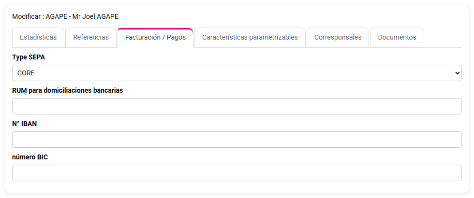The image size is (474, 198).
Task: Click the número BIC label text
Action: [x=30, y=157]
